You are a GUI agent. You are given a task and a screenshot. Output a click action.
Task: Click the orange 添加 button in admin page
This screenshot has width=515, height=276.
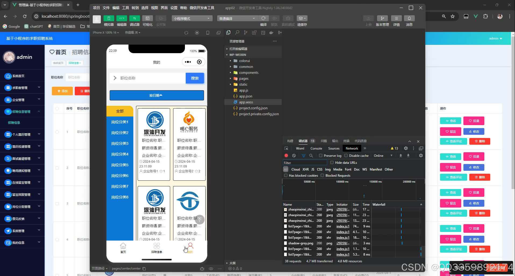(x=62, y=91)
